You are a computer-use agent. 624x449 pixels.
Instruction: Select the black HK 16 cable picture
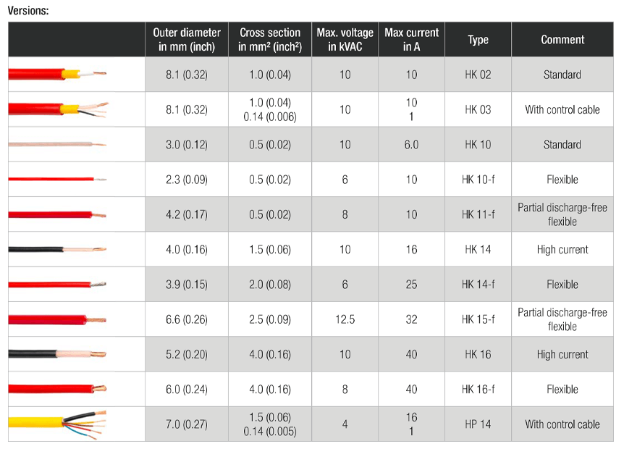point(57,354)
